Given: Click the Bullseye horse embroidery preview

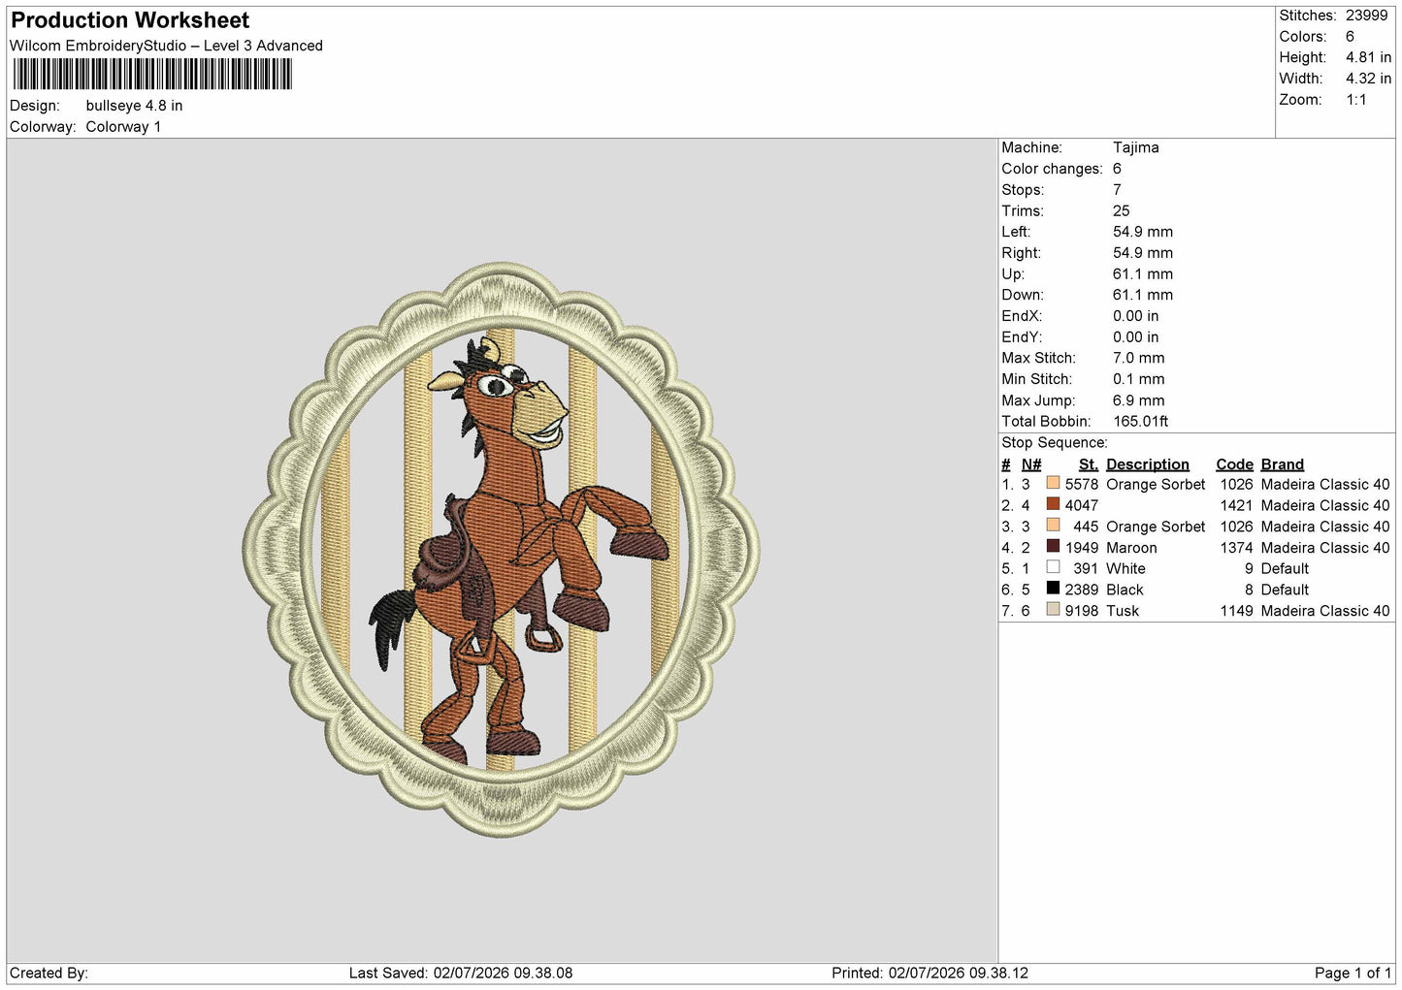Looking at the screenshot, I should (501, 550).
